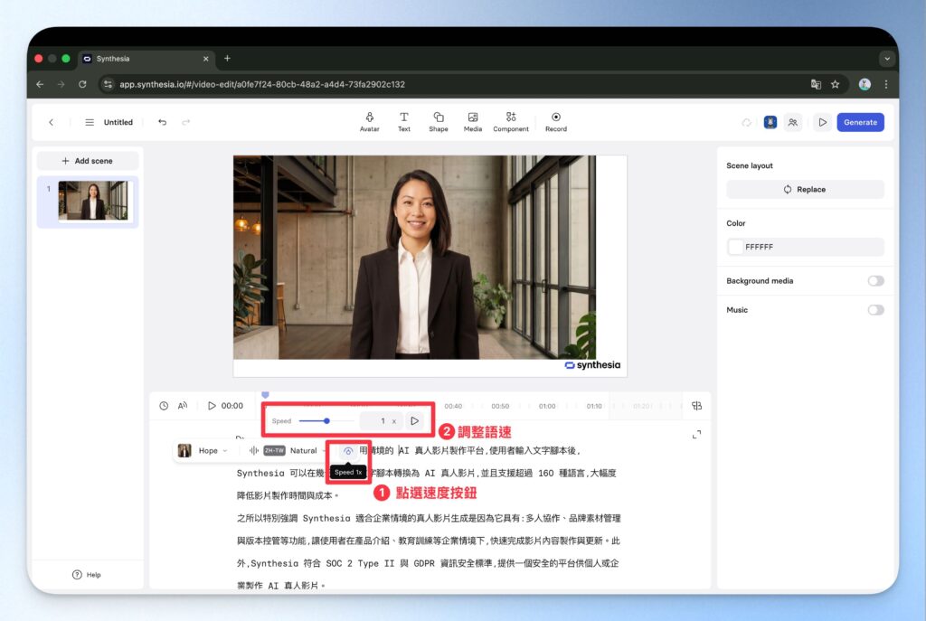
Task: Start Record from the toolbar
Action: tap(556, 122)
